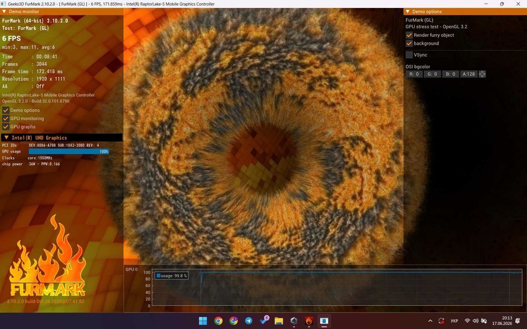
Task: Open the clock showing 20:13
Action: [502, 321]
